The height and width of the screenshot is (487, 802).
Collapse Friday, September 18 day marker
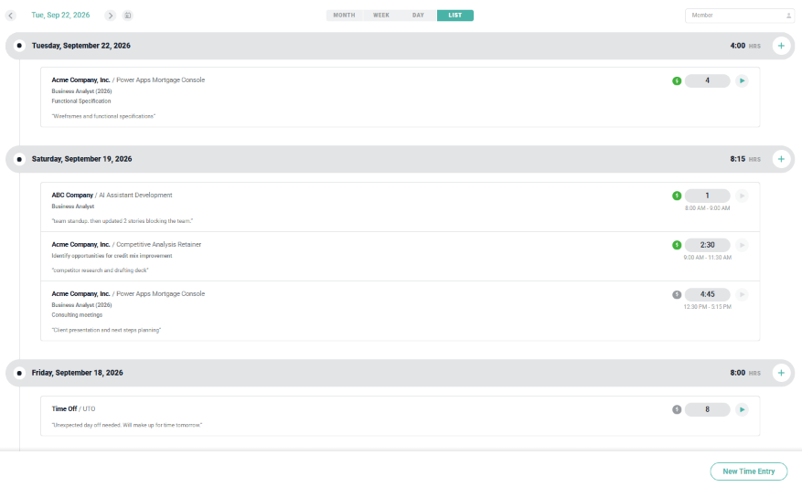coord(19,373)
